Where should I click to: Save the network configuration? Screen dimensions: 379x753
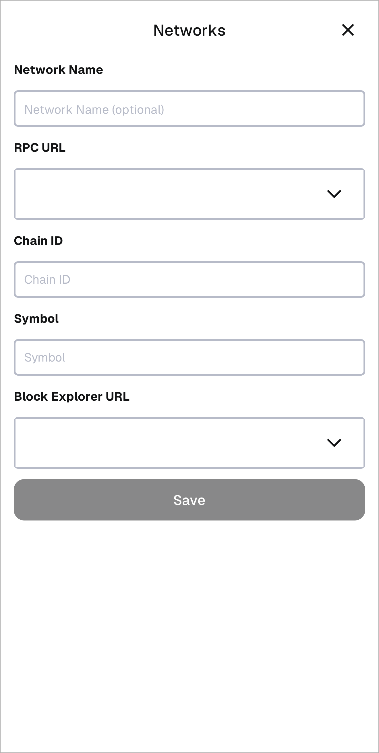[x=189, y=500]
